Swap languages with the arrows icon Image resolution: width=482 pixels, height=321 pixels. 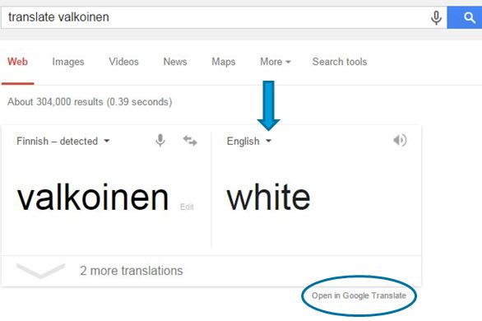tap(190, 141)
